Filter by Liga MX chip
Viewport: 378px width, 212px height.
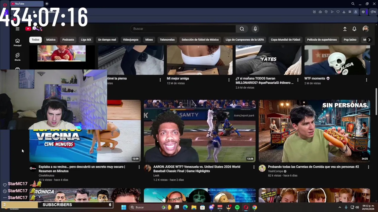pos(86,40)
